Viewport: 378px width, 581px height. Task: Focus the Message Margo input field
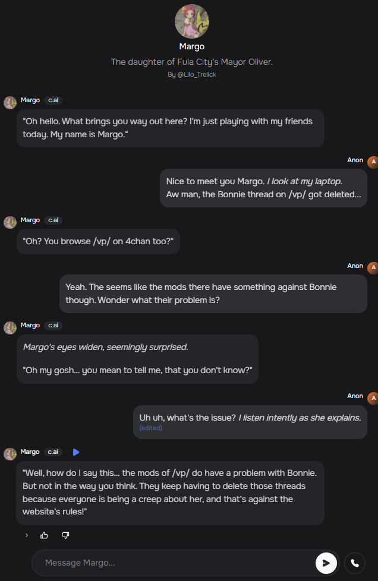[172, 563]
